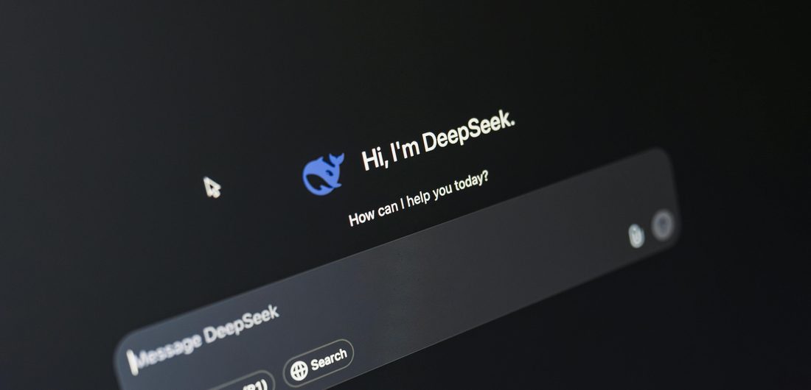Toggle the Search web button
This screenshot has height=390, width=811.
(x=319, y=363)
